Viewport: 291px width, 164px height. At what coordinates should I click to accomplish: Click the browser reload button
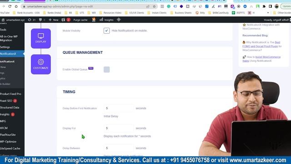[10, 6]
